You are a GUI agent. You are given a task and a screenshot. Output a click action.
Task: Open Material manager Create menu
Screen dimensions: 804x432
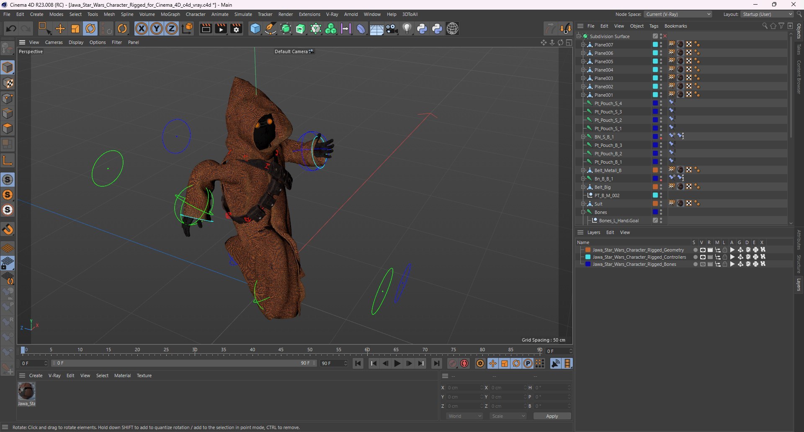tap(36, 375)
